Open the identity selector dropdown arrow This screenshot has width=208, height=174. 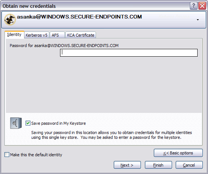[x=198, y=20]
